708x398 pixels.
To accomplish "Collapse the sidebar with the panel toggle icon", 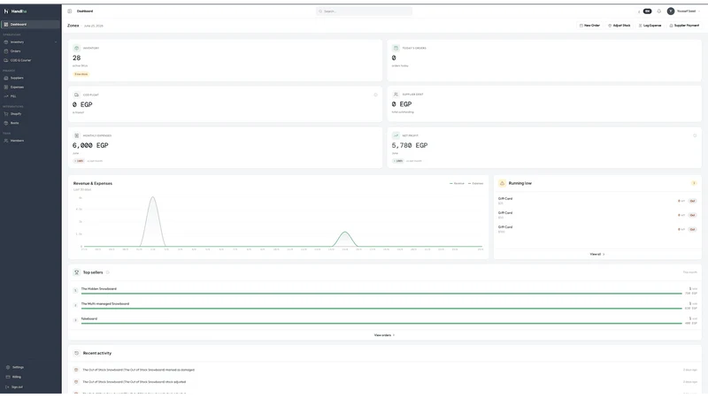I will tap(70, 11).
